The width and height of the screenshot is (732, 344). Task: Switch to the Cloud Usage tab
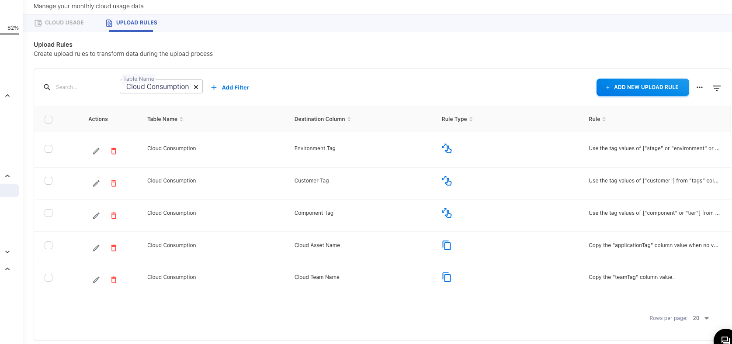coord(59,23)
